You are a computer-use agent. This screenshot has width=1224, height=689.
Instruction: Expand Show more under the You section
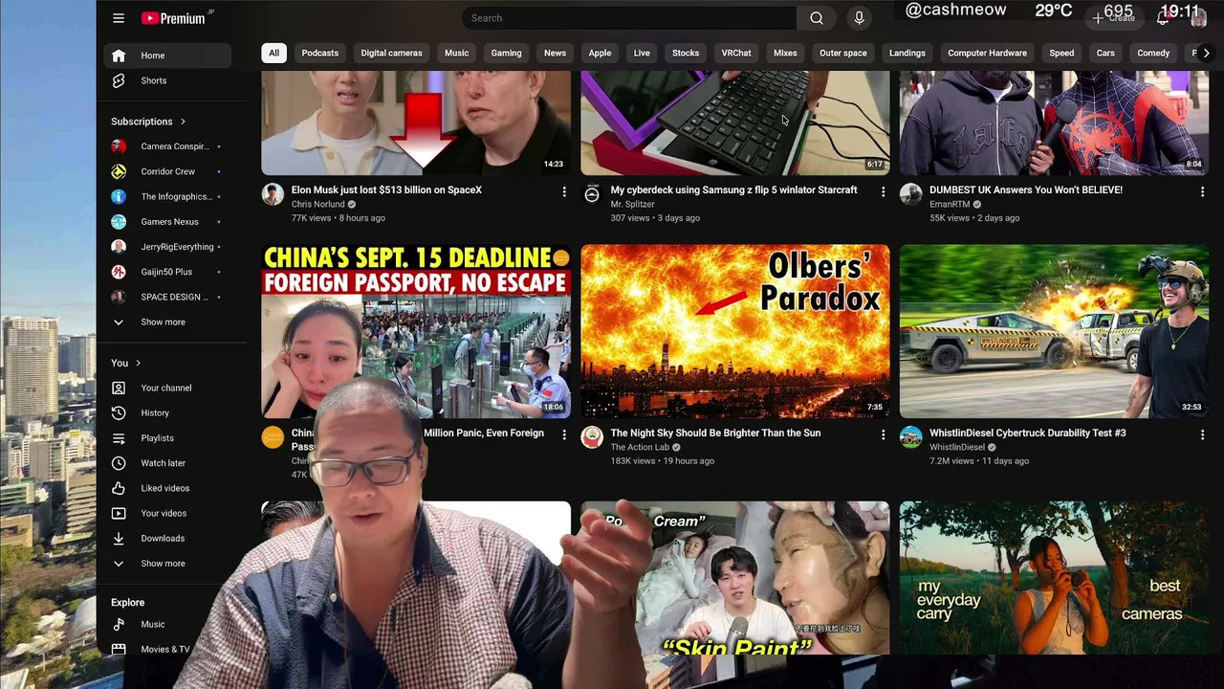167,564
